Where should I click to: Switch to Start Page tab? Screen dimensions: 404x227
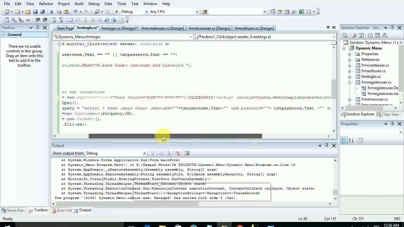pos(65,28)
